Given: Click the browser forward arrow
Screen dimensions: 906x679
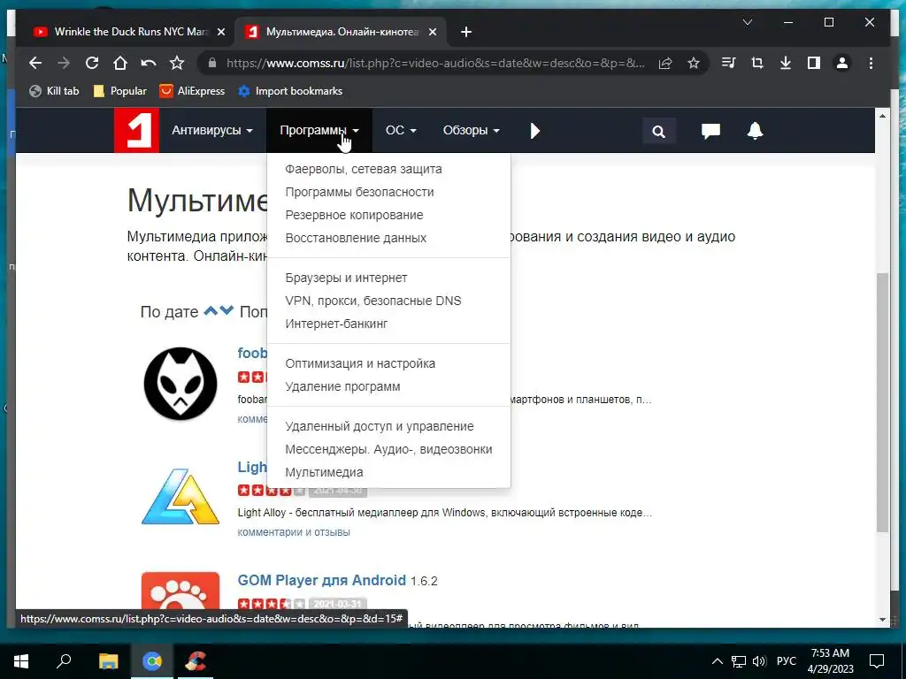Looking at the screenshot, I should pos(64,63).
